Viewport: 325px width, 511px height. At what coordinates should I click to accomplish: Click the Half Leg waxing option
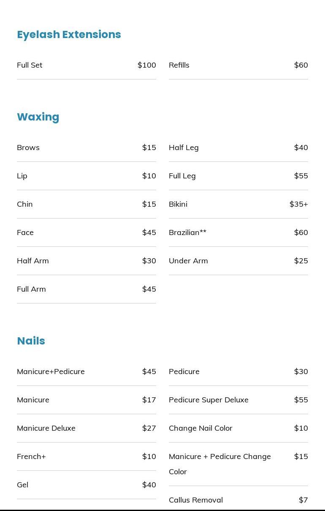238,148
